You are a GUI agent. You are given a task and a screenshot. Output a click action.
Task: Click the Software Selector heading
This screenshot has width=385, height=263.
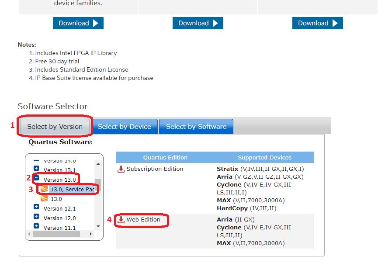(53, 106)
